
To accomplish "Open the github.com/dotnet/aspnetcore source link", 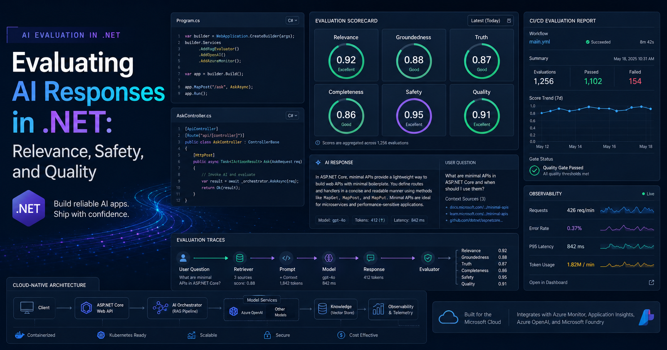I will (476, 220).
